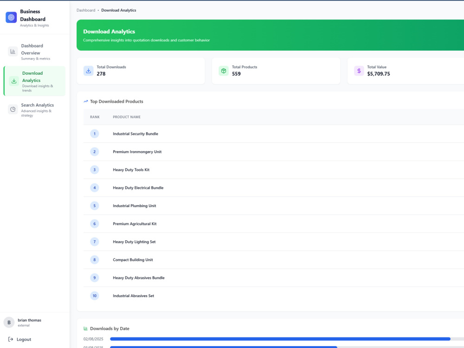Image resolution: width=464 pixels, height=348 pixels.
Task: Click the Premium Ironmongery Unit row
Action: coord(274,152)
